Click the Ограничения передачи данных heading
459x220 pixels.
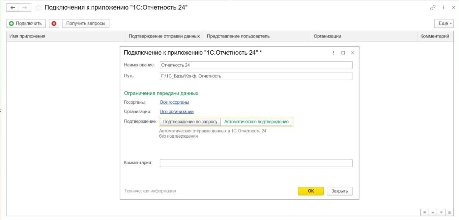tap(161, 94)
